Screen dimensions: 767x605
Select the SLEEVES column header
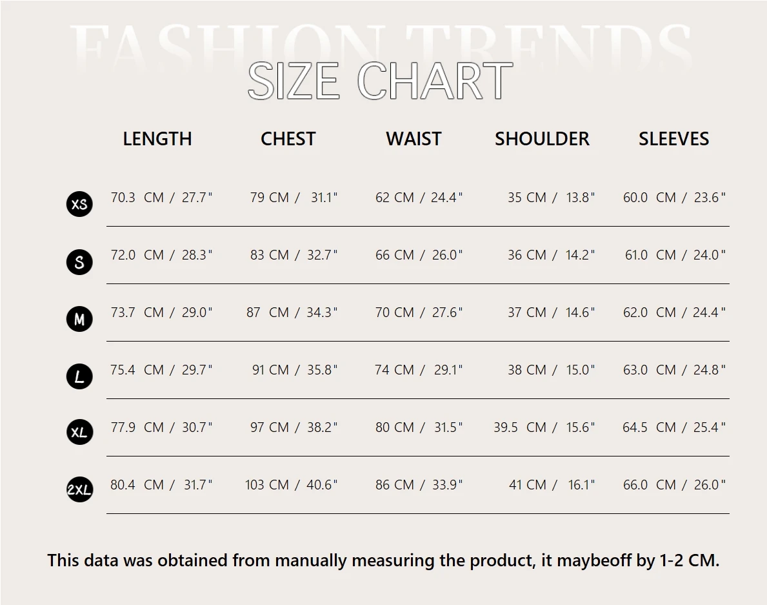(x=673, y=139)
